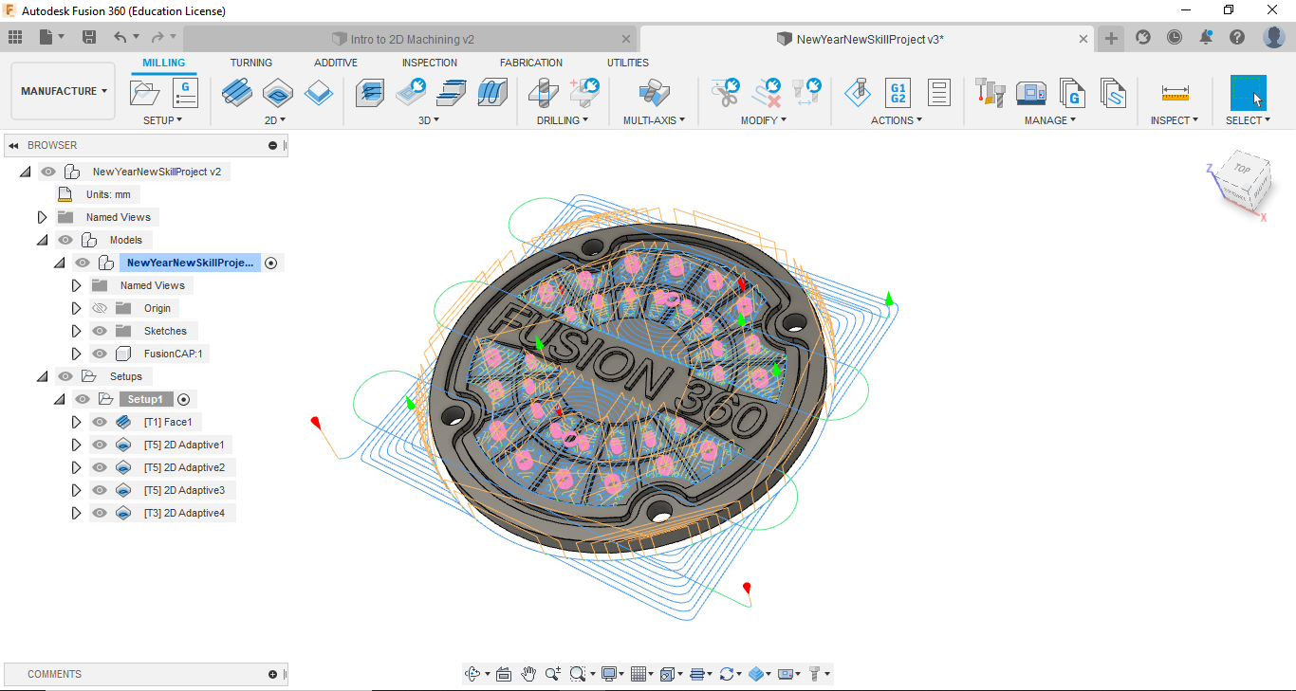1296x691 pixels.
Task: Select the 3D Adaptive Clearing tool
Action: (x=370, y=93)
